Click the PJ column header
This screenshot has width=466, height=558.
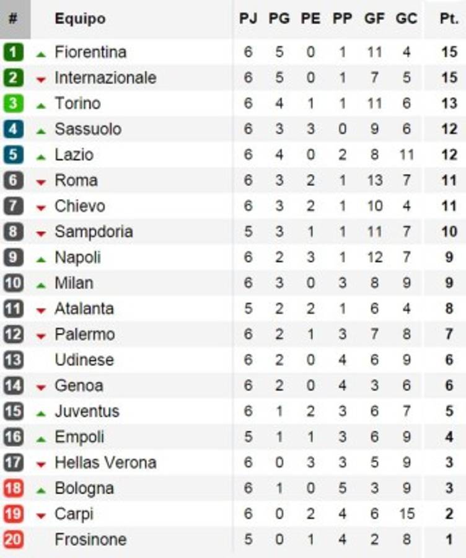point(248,19)
